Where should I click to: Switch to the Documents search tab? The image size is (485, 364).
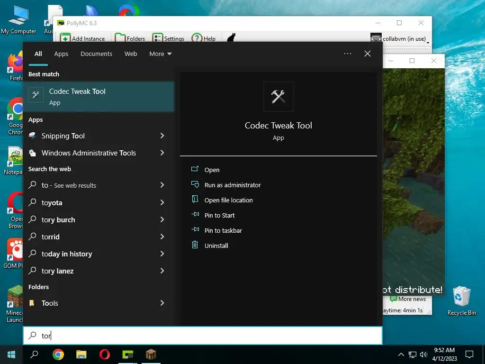[x=97, y=54]
